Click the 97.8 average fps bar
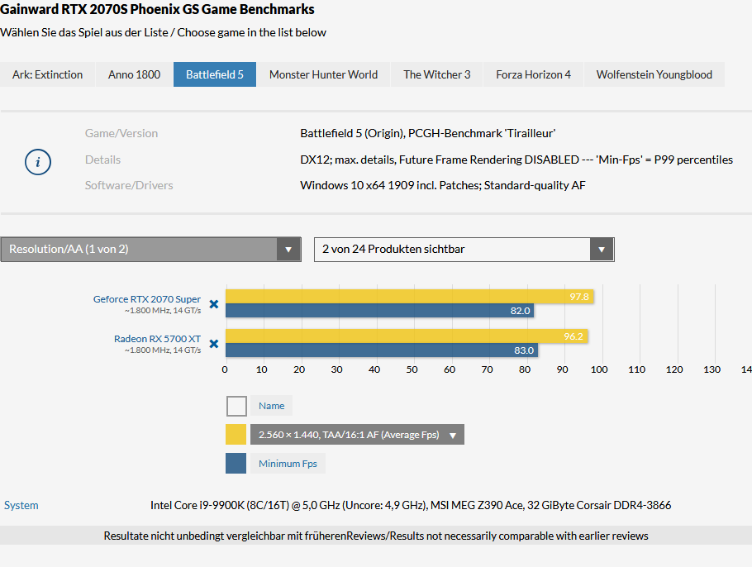Screen dimensions: 752x567 coord(410,297)
